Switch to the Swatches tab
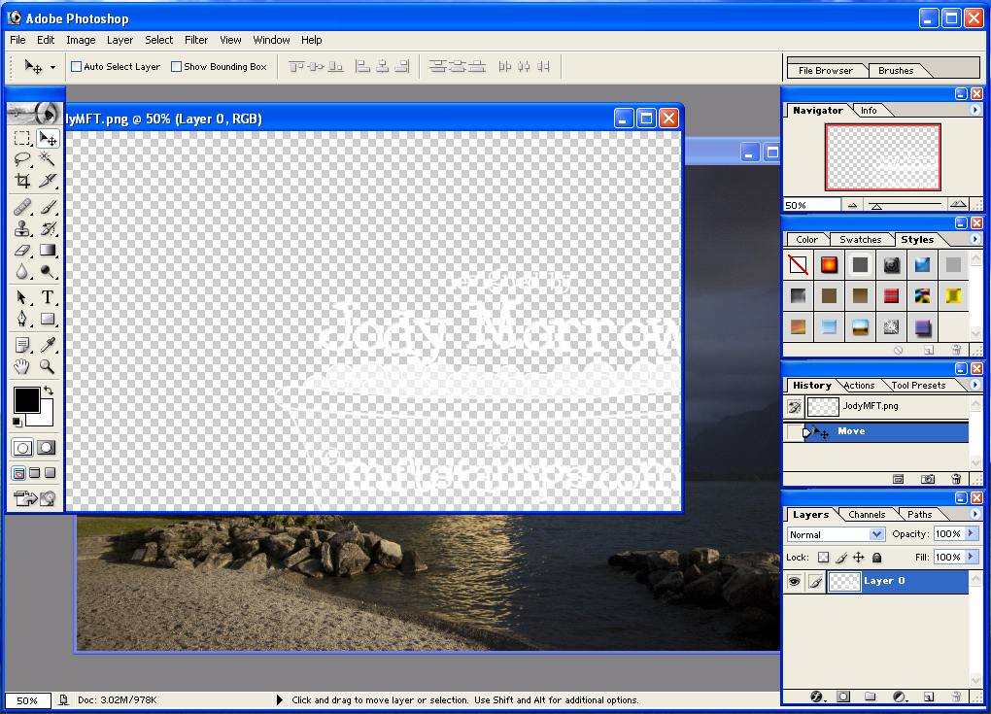This screenshot has height=714, width=991. (x=860, y=240)
